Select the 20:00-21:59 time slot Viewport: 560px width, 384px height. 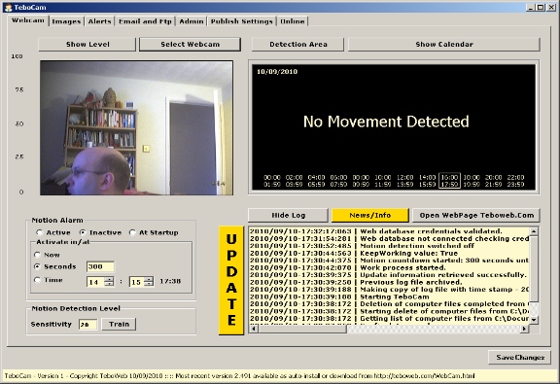point(494,181)
